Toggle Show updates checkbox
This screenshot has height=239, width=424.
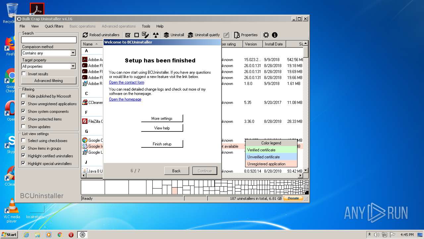click(x=24, y=126)
